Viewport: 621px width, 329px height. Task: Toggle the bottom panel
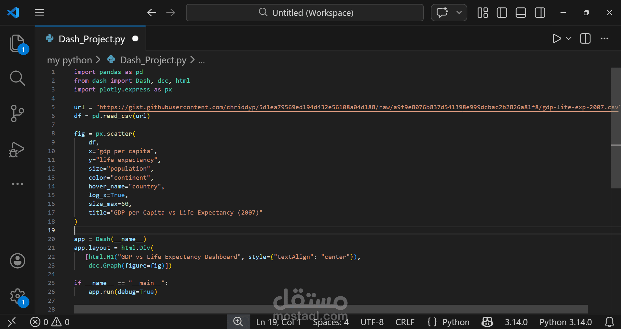[x=521, y=13]
